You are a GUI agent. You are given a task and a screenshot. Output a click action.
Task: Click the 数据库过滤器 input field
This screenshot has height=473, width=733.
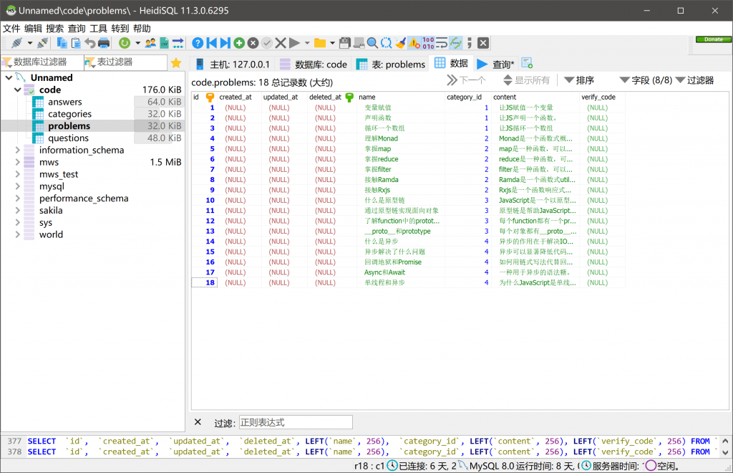(x=42, y=62)
